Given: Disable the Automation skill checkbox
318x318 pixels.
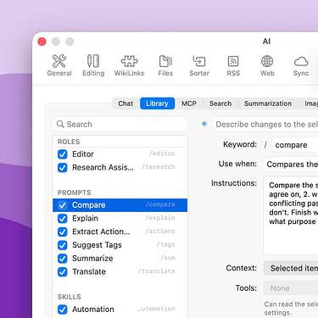Looking at the screenshot, I should pos(63,310).
